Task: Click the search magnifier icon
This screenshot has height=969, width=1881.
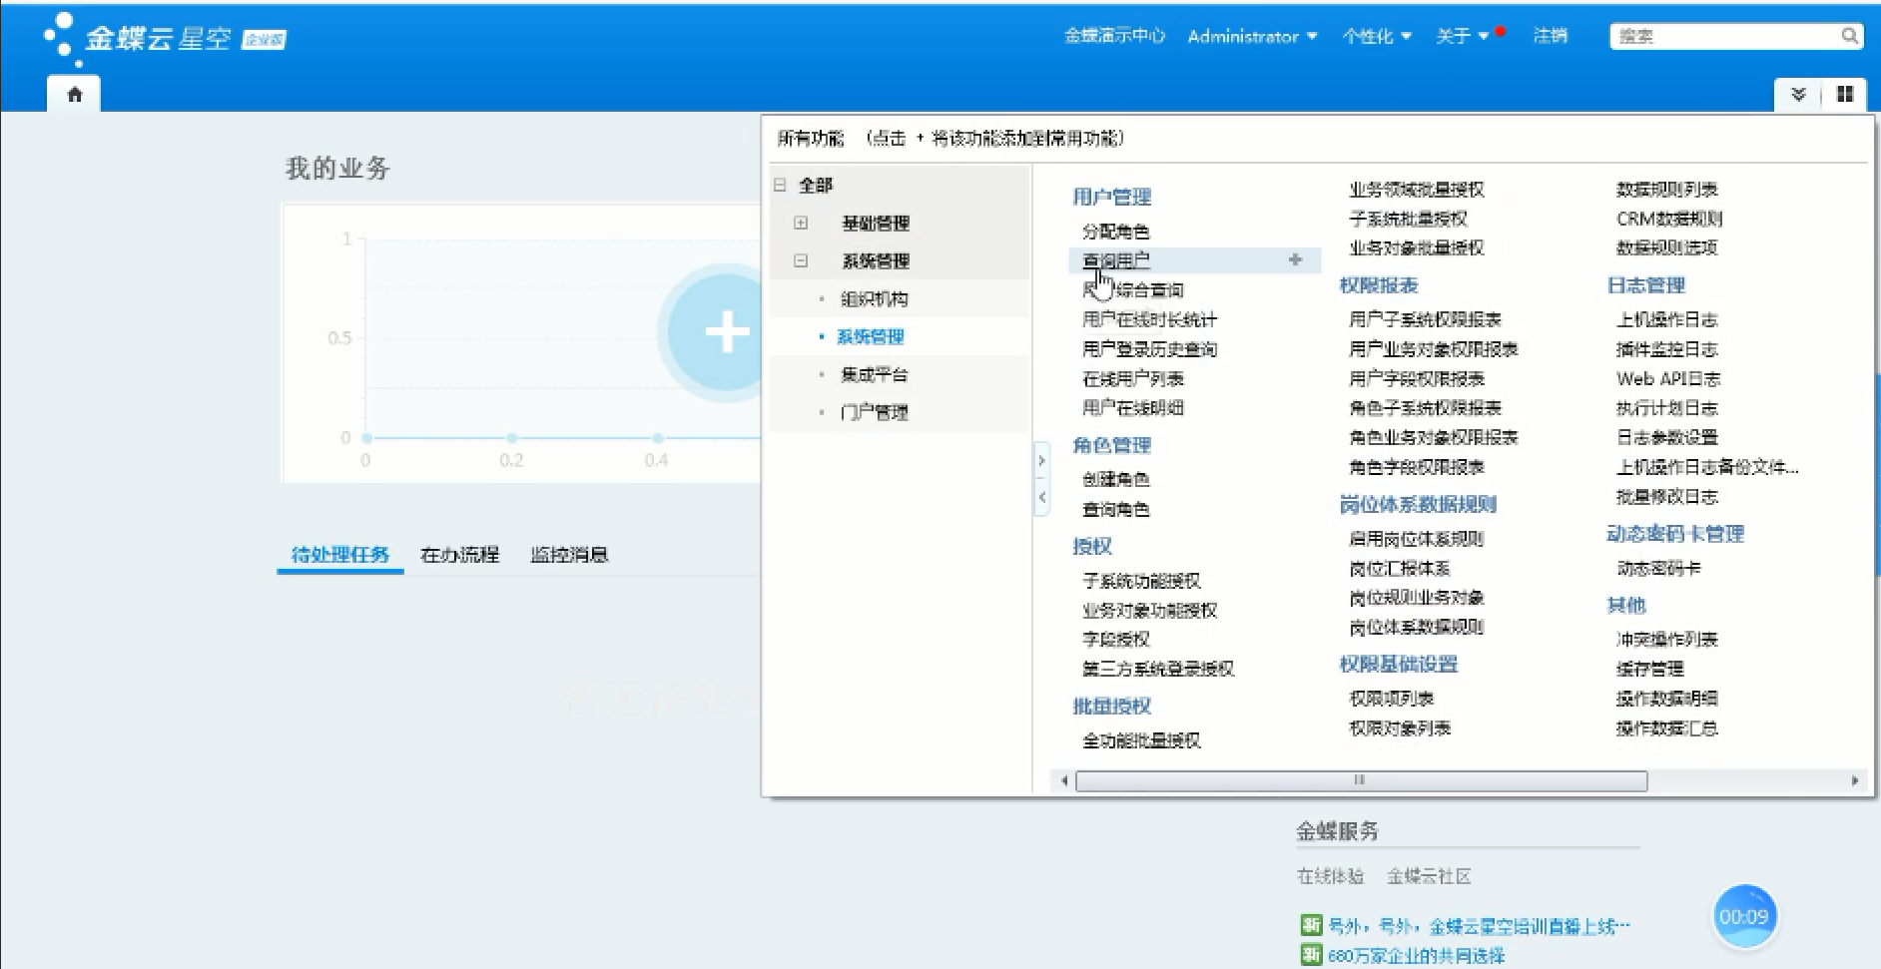Action: click(x=1849, y=36)
